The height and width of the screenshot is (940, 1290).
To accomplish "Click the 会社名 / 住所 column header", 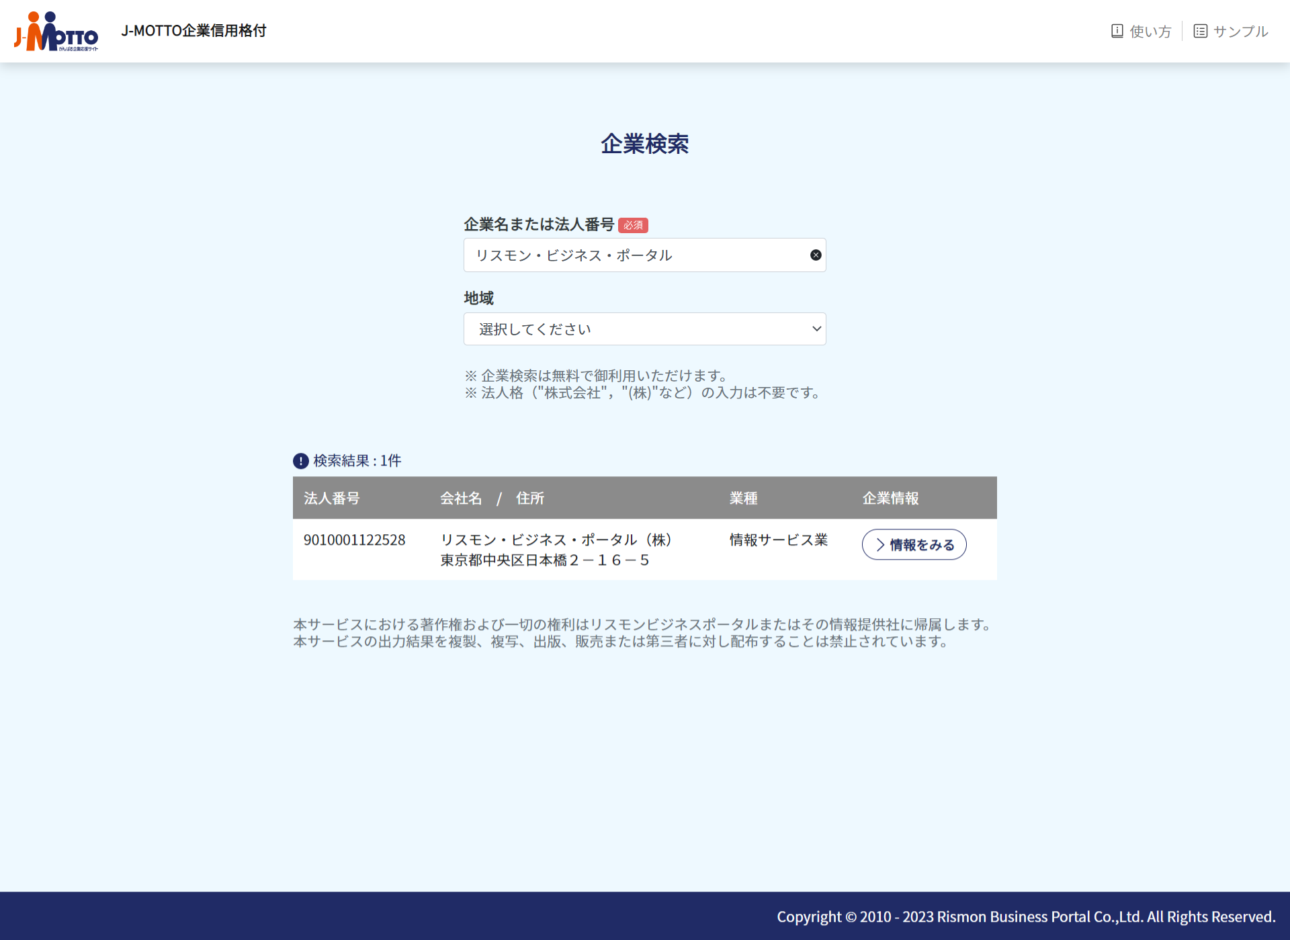I will (492, 499).
